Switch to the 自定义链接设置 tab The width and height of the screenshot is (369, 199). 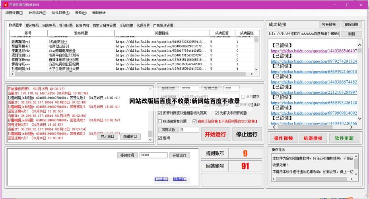coord(104,25)
